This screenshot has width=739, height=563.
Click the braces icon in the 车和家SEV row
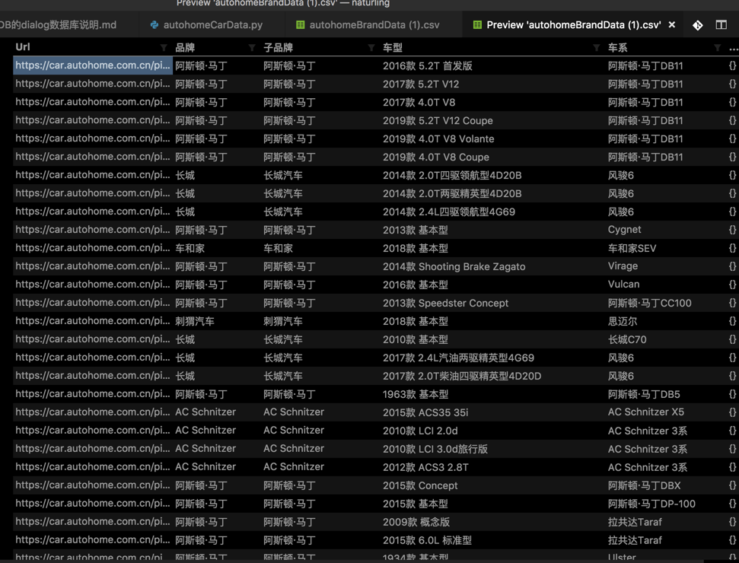click(x=732, y=248)
